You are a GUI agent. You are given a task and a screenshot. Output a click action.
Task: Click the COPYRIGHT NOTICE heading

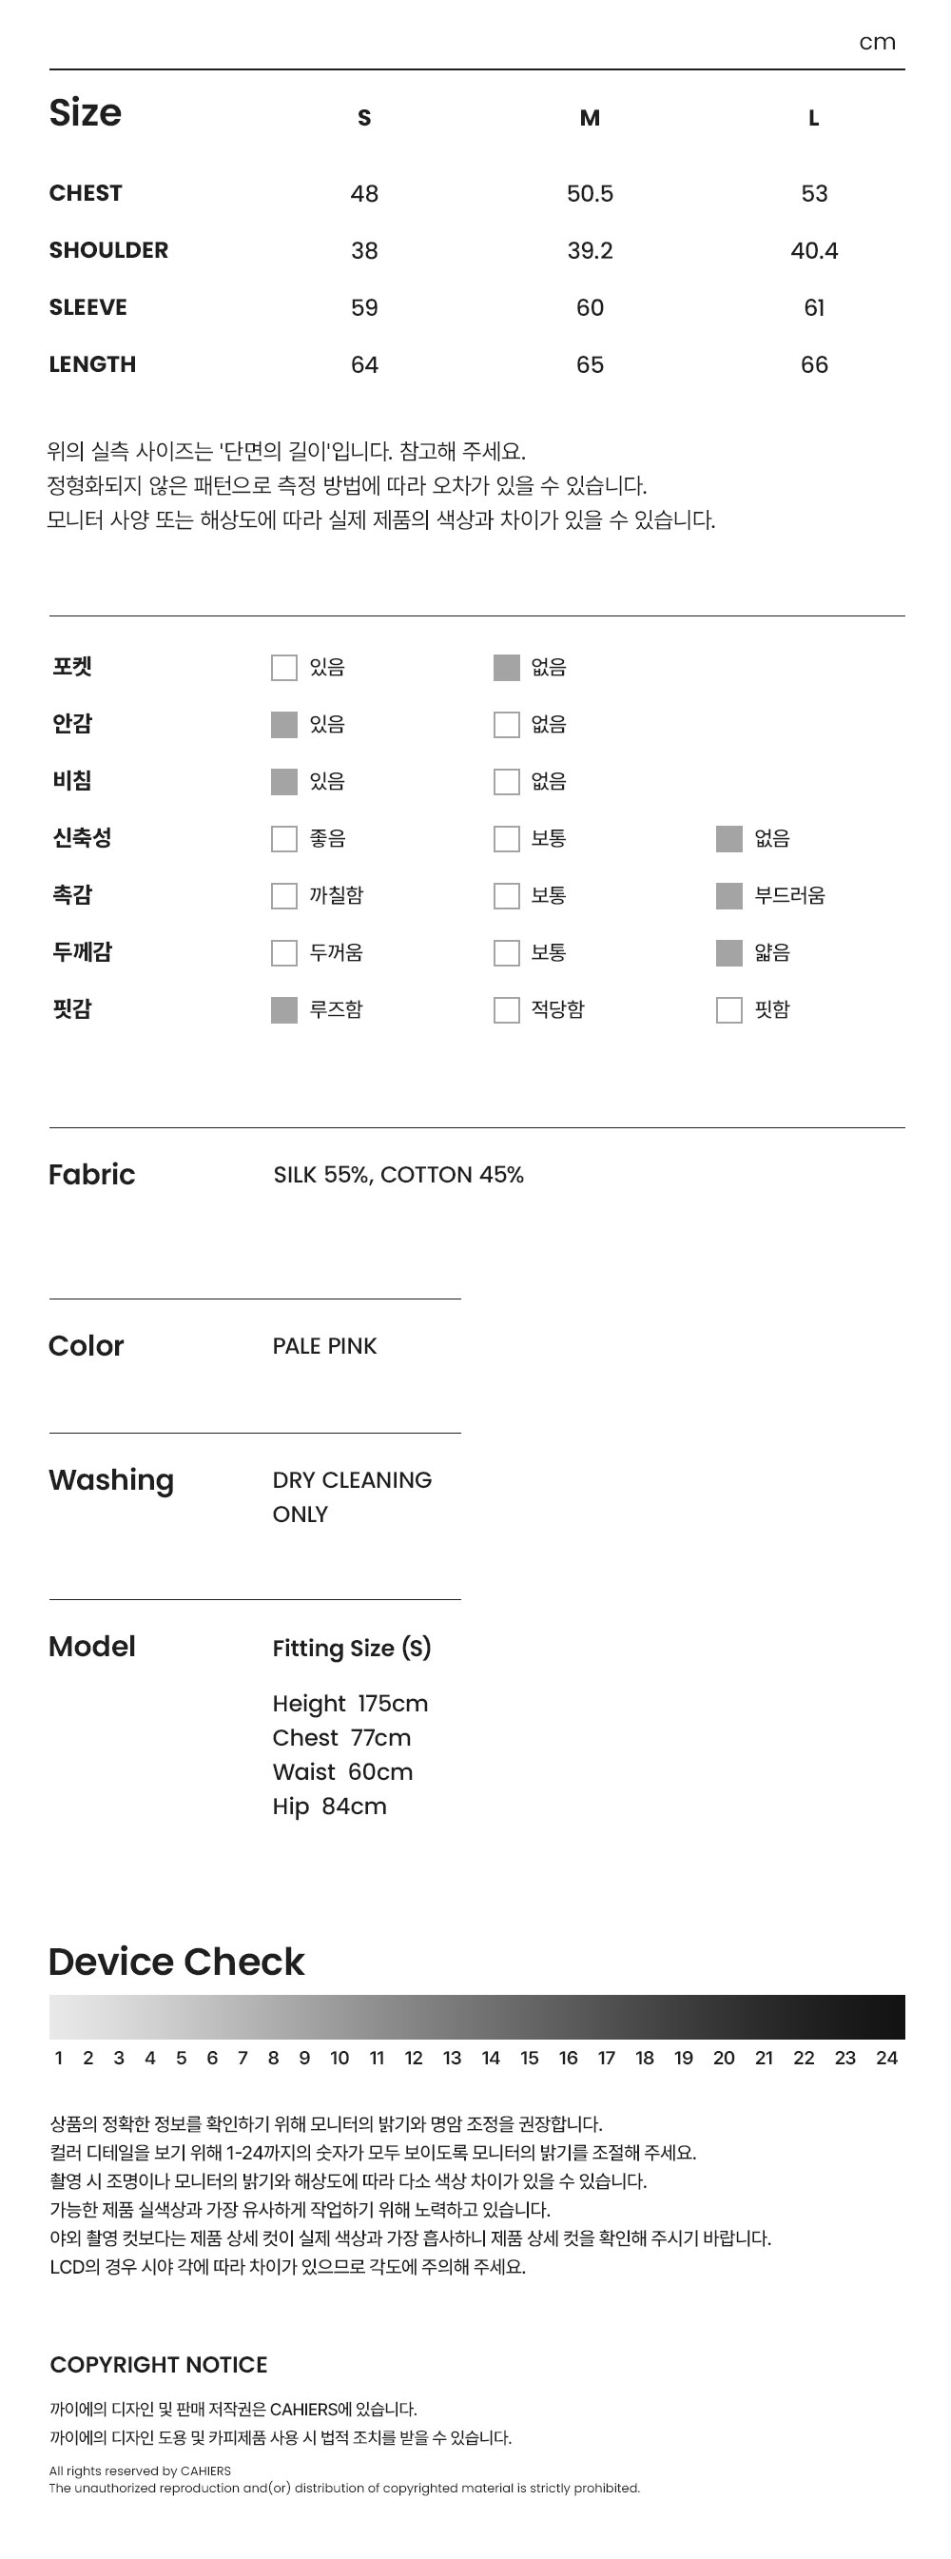click(x=159, y=2365)
